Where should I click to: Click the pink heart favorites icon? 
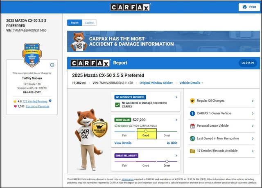pyautogui.click(x=15, y=106)
